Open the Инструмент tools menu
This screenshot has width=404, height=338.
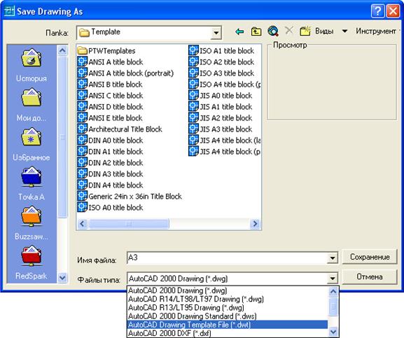click(x=376, y=31)
